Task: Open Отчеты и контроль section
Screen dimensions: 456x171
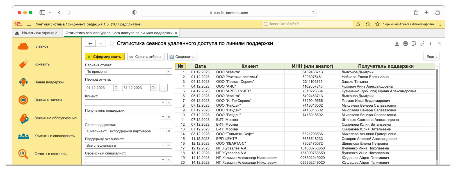Action: [x=51, y=154]
